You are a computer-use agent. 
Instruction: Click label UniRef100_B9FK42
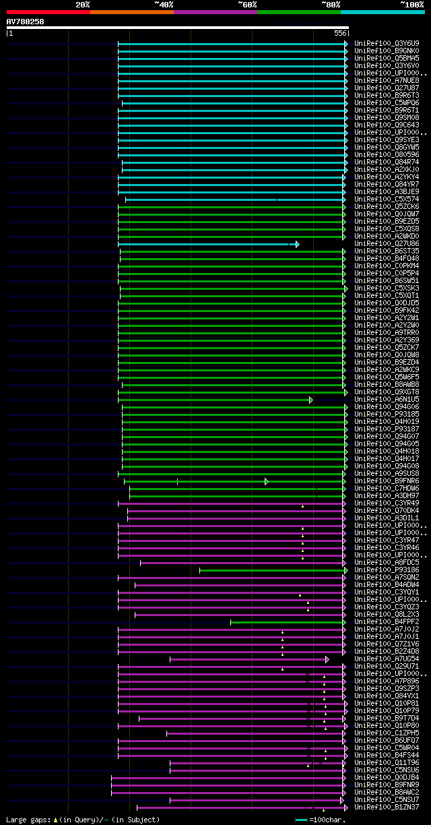tap(387, 310)
